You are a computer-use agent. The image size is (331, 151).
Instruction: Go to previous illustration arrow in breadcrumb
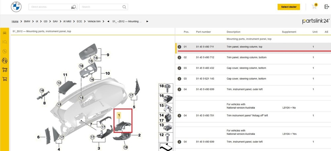click(x=108, y=21)
